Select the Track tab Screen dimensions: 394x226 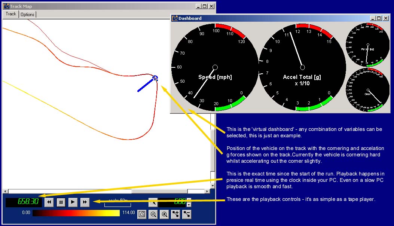(11, 14)
